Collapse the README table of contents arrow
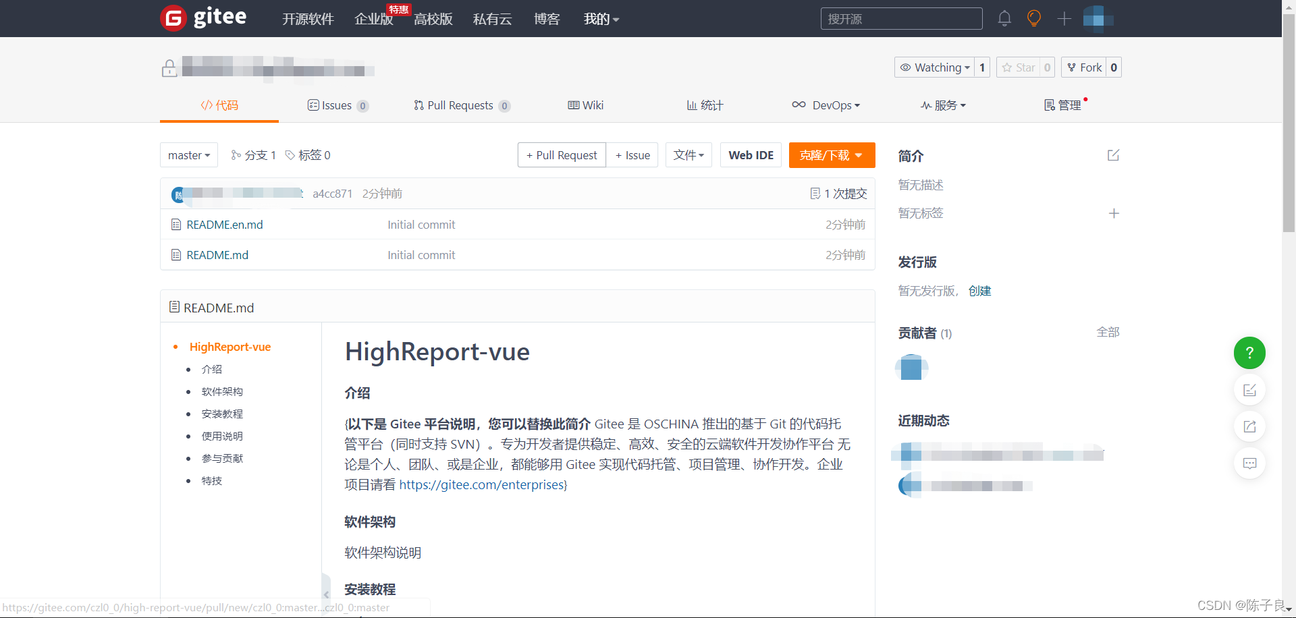 (326, 594)
